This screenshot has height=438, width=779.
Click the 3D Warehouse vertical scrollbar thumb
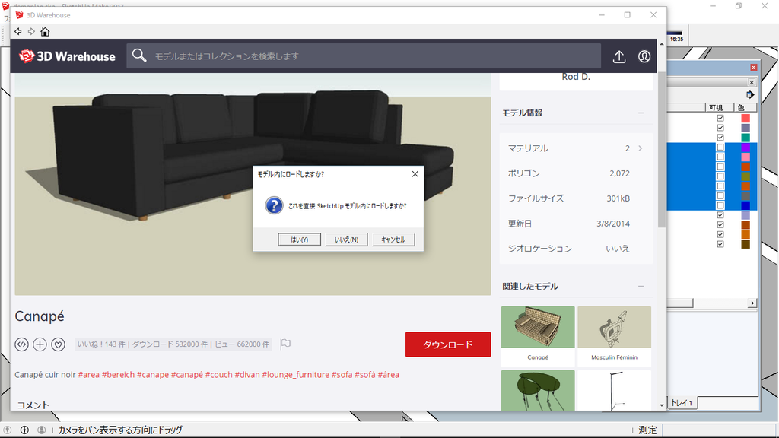click(x=661, y=149)
